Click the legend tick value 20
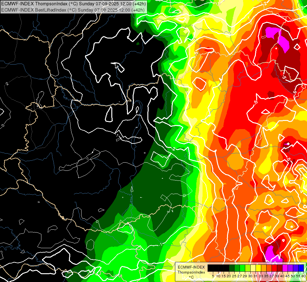 click(x=229, y=276)
